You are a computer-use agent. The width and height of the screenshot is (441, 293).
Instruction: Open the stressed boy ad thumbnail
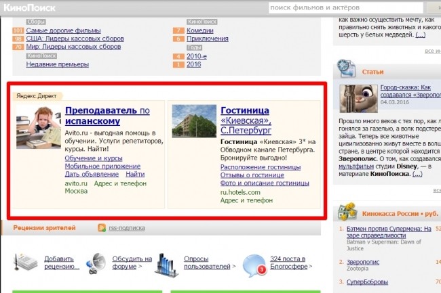point(39,127)
